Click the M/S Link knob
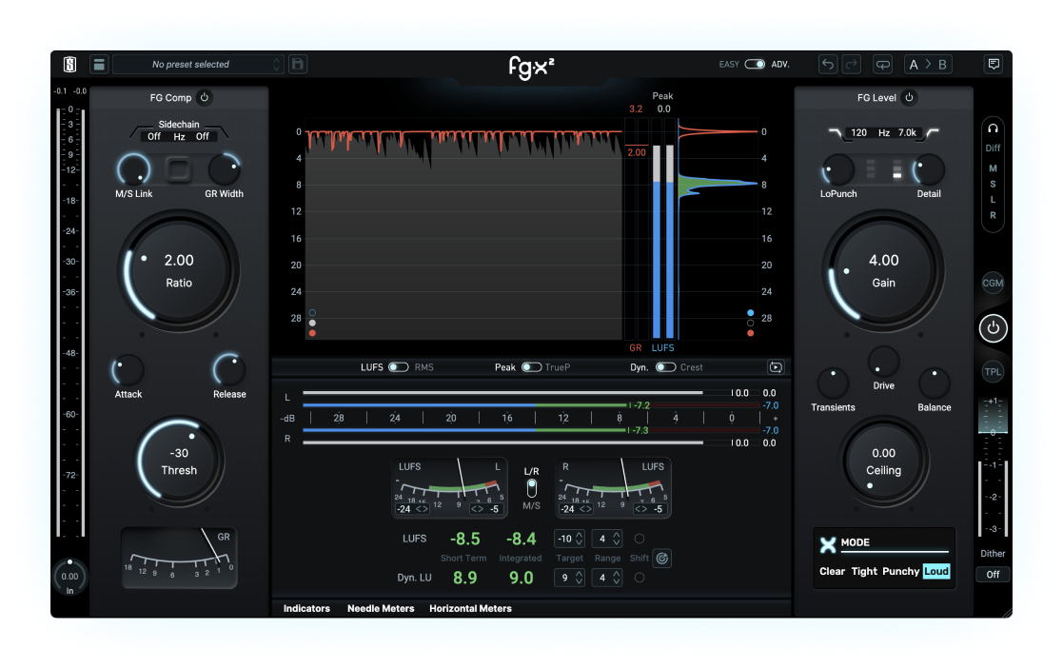The width and height of the screenshot is (1063, 669). (x=133, y=170)
